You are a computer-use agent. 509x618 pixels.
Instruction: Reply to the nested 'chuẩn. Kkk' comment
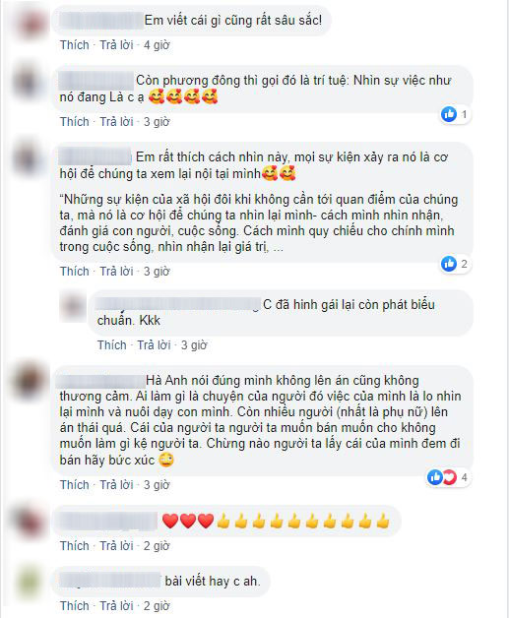coord(154,345)
